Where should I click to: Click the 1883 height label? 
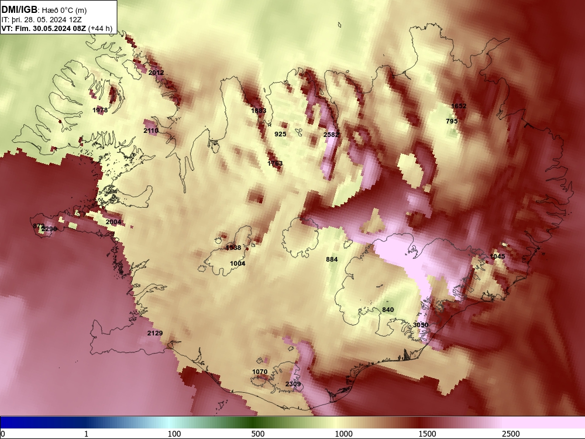coord(259,111)
